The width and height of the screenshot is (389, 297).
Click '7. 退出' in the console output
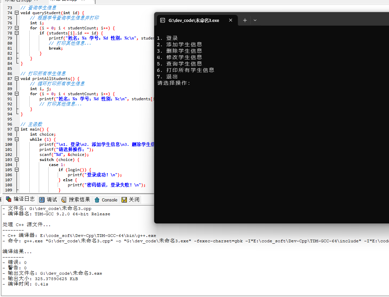coord(167,77)
